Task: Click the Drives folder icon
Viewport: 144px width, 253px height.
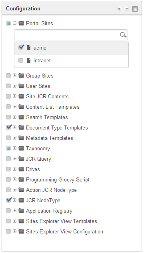Action: [x=21, y=169]
